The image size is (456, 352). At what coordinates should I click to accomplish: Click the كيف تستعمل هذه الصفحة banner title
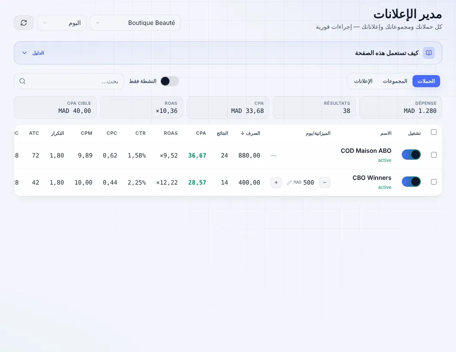point(386,53)
